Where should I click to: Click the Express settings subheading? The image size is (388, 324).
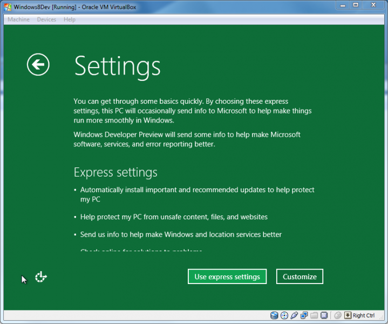[x=115, y=172]
